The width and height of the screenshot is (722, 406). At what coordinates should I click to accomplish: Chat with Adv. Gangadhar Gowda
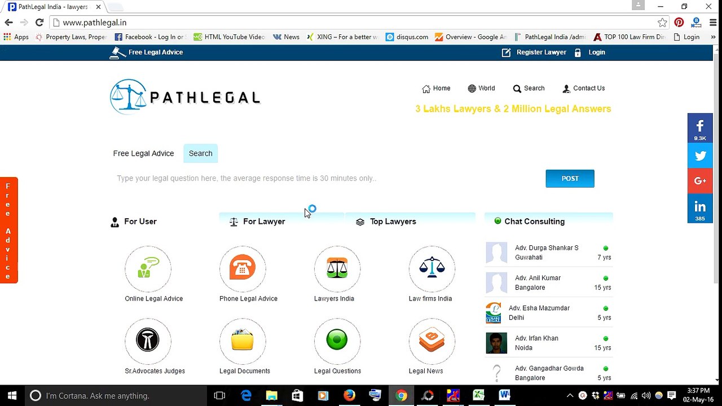(549, 373)
